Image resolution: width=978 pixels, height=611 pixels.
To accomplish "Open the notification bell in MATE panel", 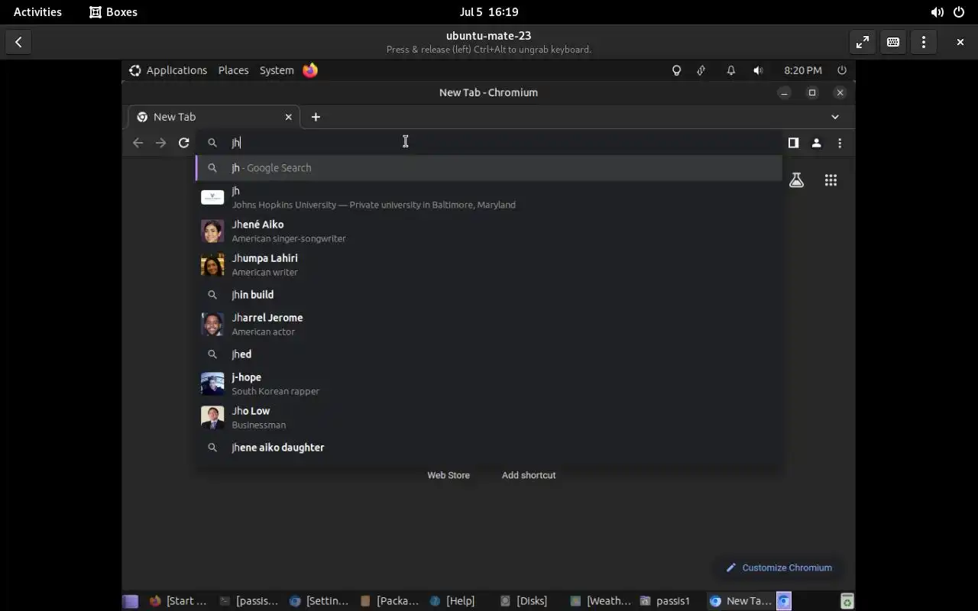I will [731, 70].
